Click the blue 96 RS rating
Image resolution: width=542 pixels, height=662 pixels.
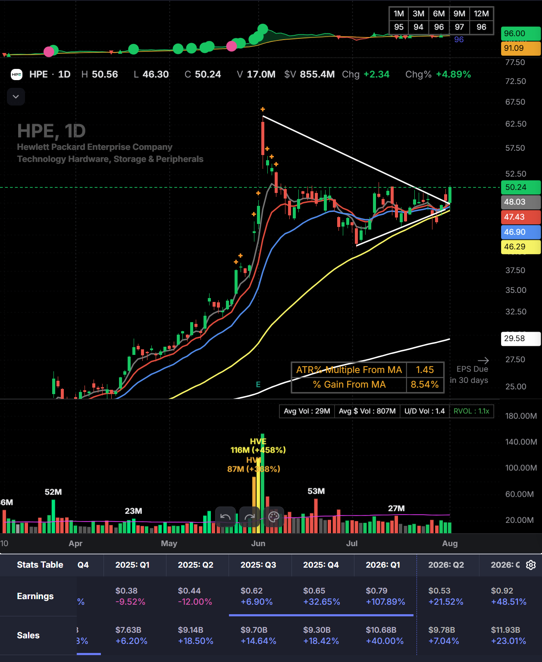coord(459,40)
